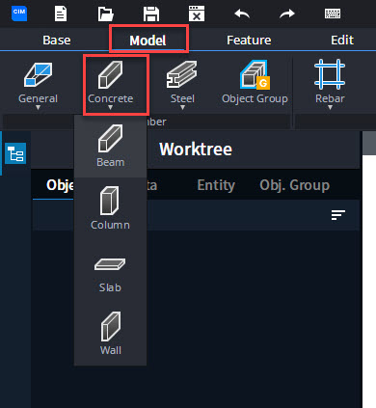The image size is (376, 408).
Task: Toggle the Worktree panel sidebar icon
Action: coord(15,153)
